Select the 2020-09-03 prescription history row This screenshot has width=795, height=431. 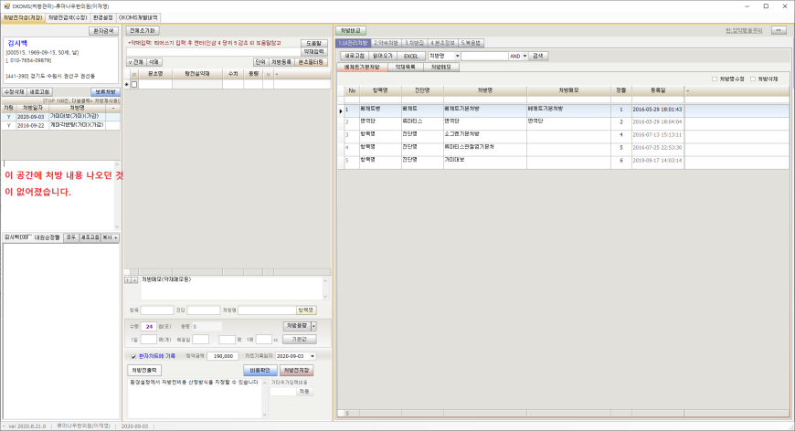click(x=61, y=117)
